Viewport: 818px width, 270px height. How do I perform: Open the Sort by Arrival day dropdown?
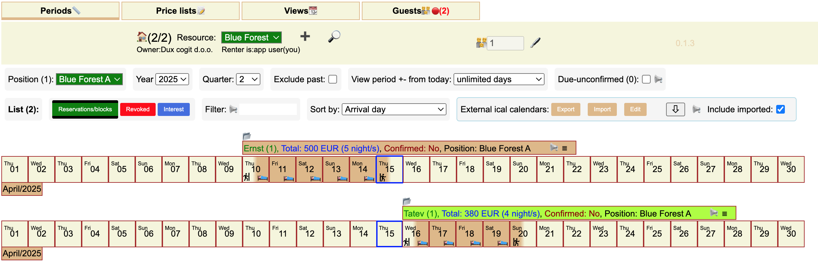tap(394, 109)
